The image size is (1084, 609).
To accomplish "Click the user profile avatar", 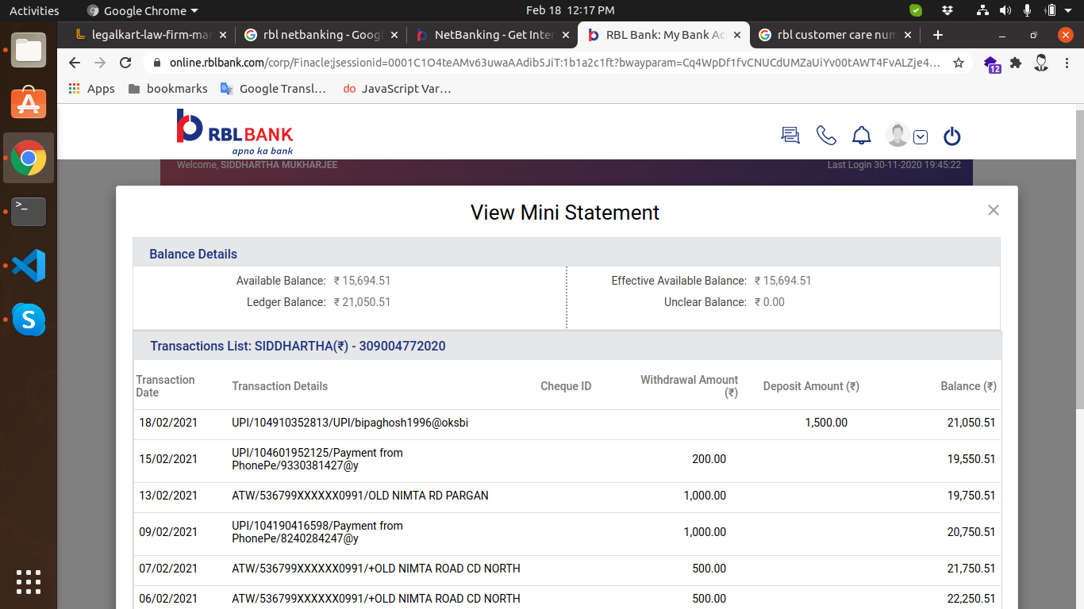I will point(898,136).
